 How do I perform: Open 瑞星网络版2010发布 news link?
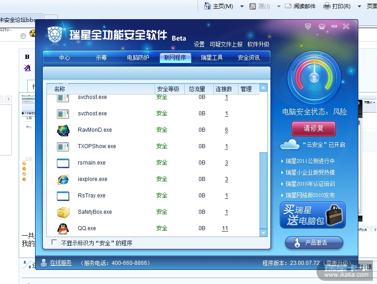click(x=310, y=195)
